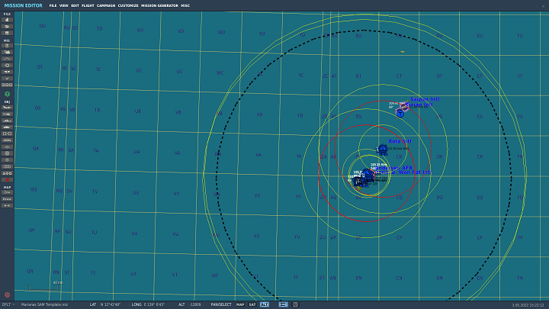Click the Saipan Intl airfield marker

click(x=400, y=113)
